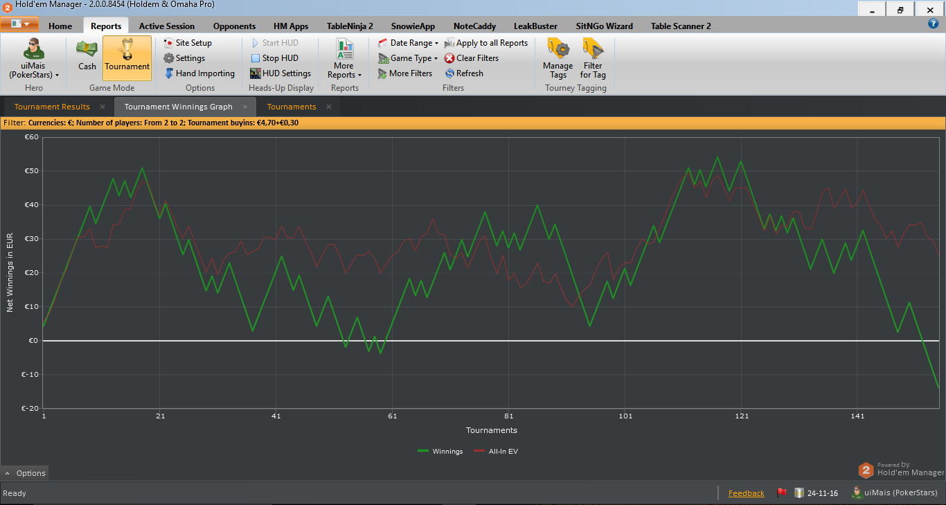Switch to the SitNGo Wizard tab
This screenshot has height=505, width=946.
click(604, 26)
